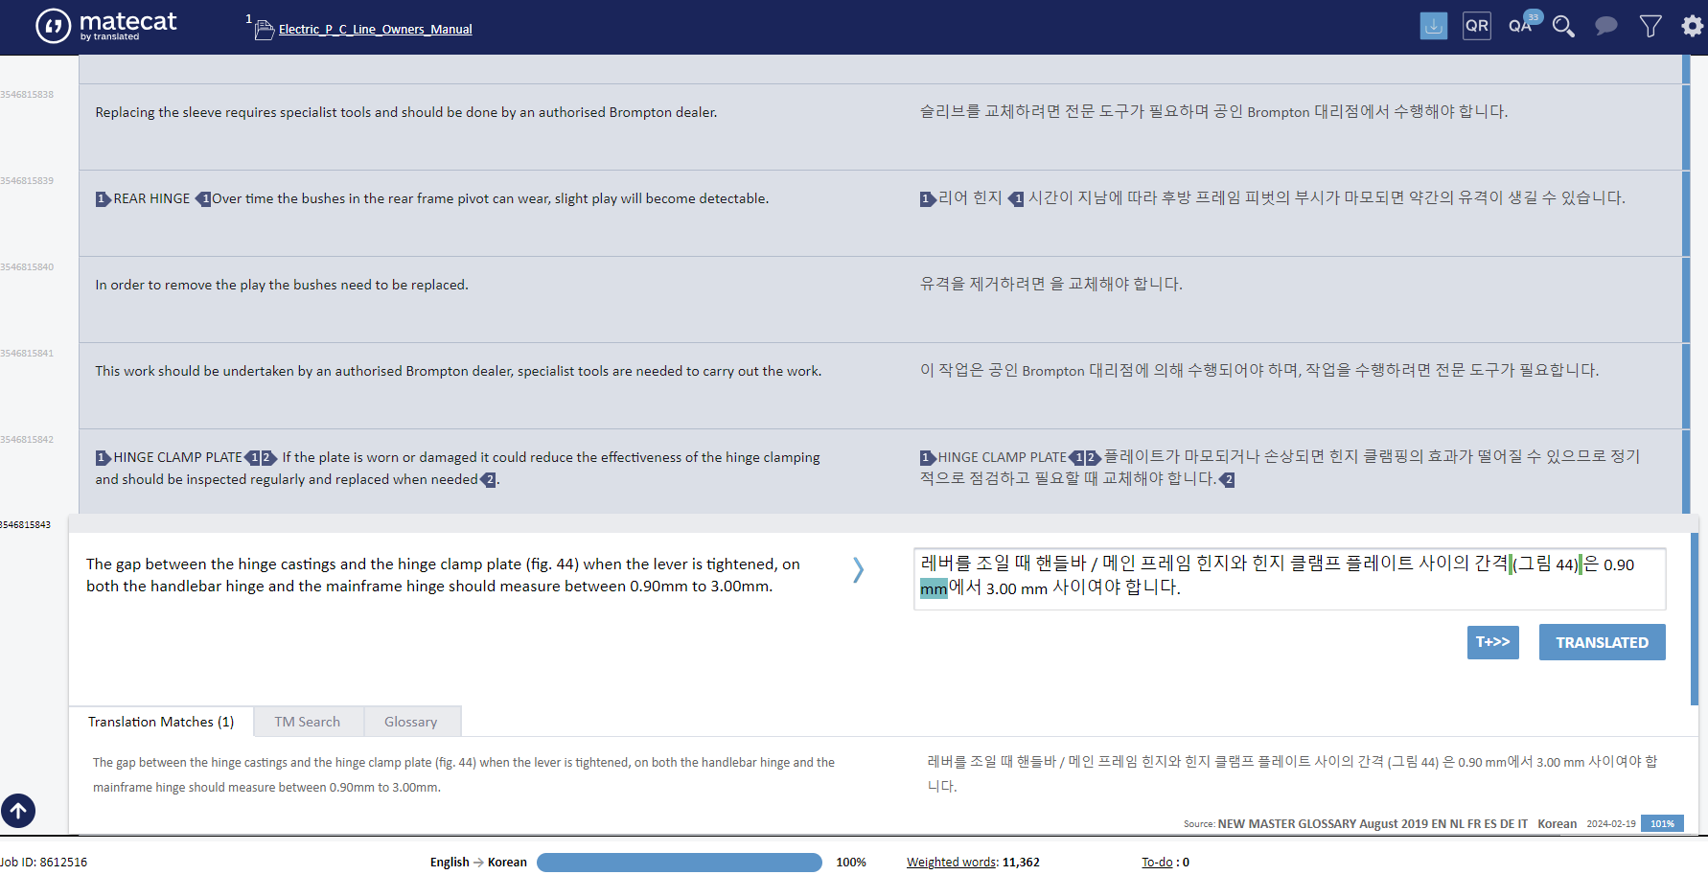Open the search tool
Screen dimensions: 1708x875
(1563, 27)
